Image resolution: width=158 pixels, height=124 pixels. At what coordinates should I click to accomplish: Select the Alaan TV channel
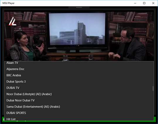79,63
